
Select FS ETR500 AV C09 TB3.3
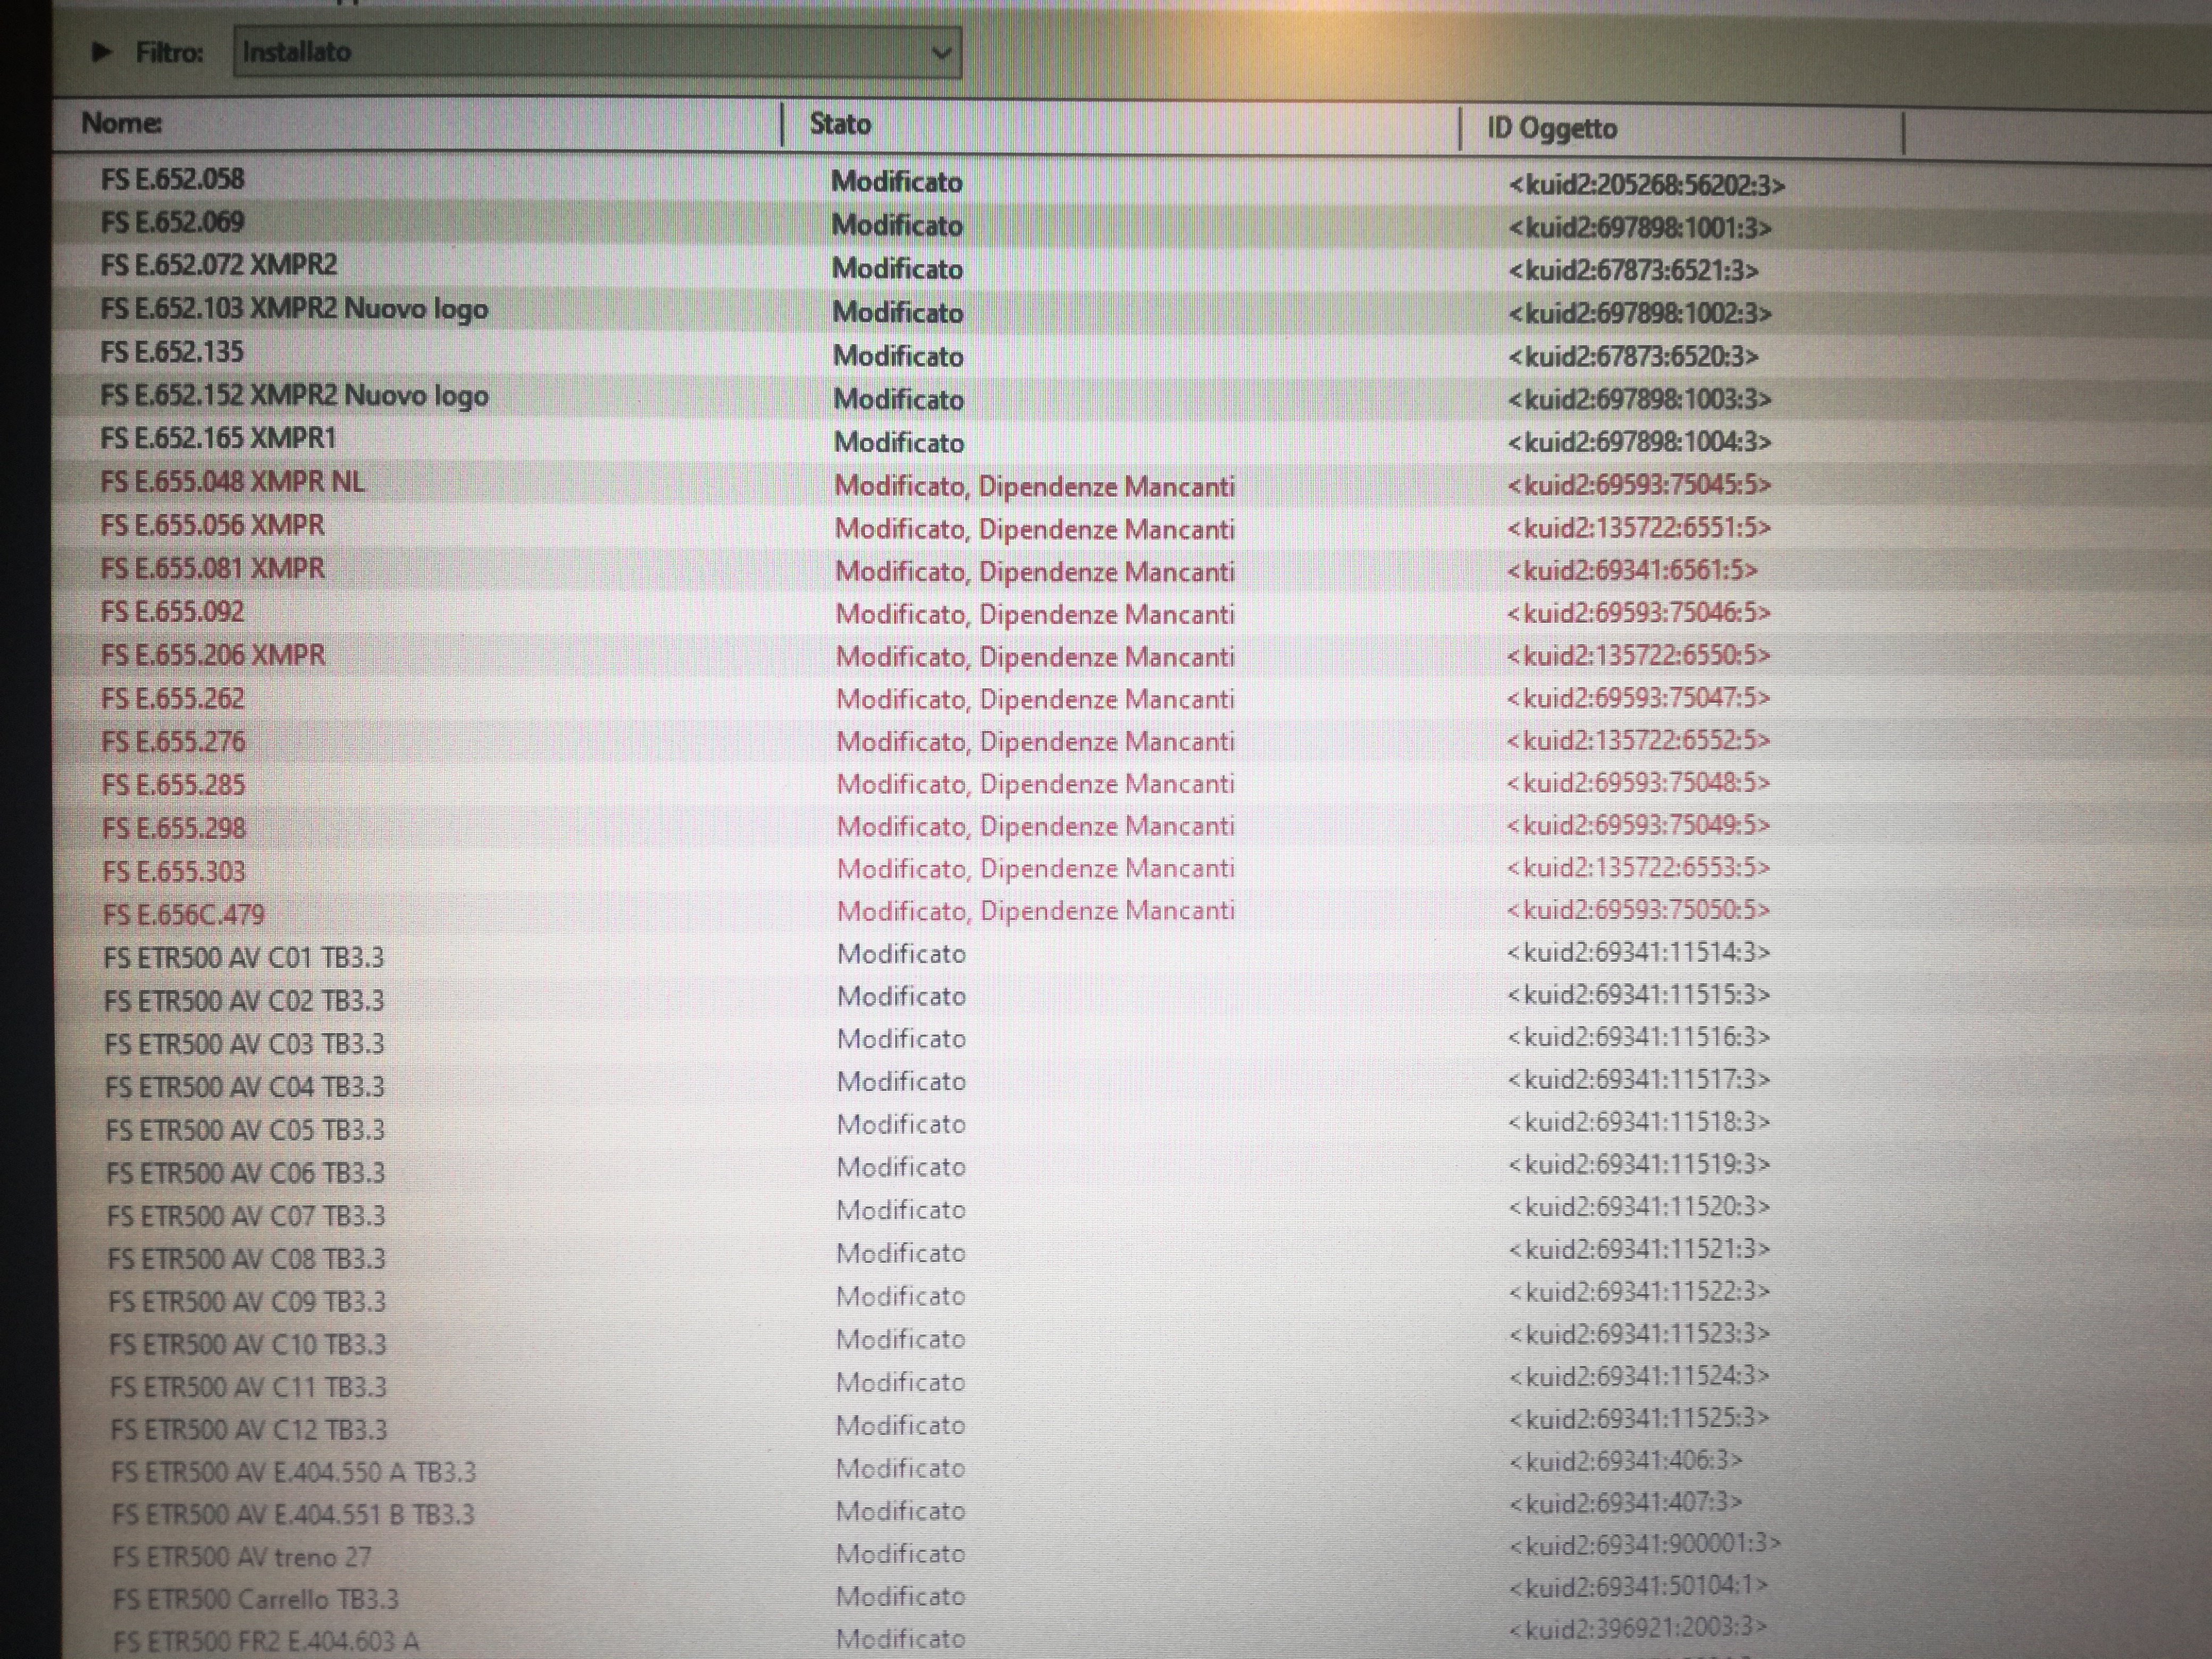(x=247, y=1302)
